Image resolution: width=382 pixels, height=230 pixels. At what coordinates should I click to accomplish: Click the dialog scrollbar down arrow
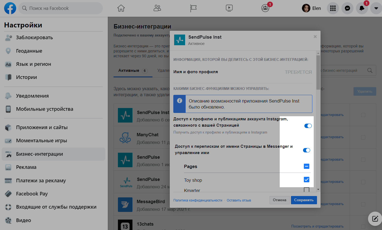click(318, 189)
